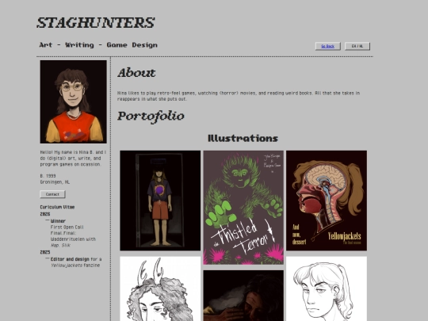Open the dark painted figure thumbnail

point(243,296)
